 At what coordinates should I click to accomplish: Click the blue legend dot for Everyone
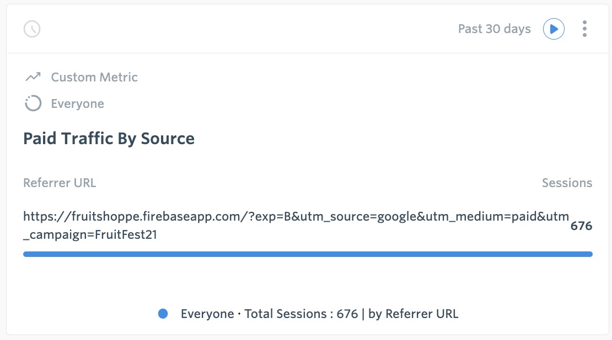(163, 314)
